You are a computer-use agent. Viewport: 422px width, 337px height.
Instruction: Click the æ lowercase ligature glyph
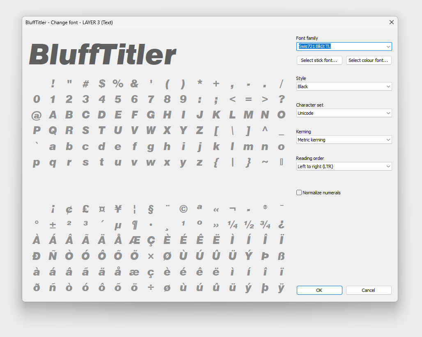point(134,272)
